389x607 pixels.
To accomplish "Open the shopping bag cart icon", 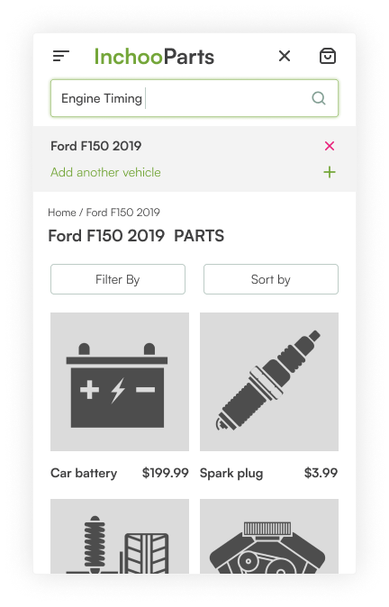I will (x=328, y=56).
